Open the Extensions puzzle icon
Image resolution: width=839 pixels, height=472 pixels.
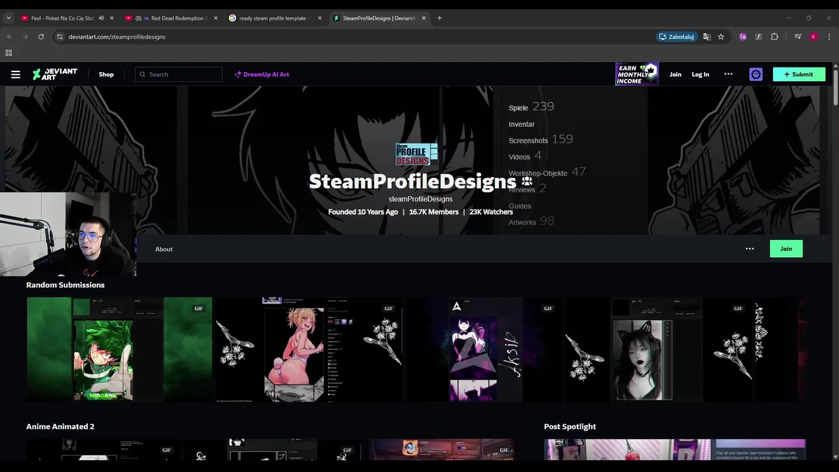pyautogui.click(x=774, y=37)
